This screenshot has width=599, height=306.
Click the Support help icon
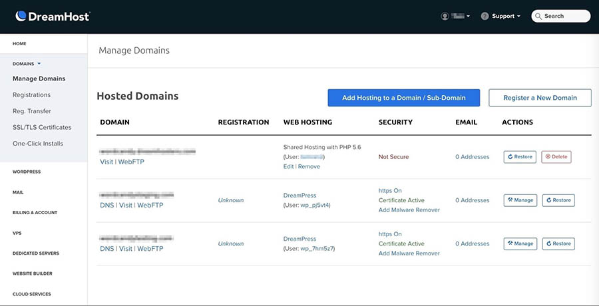[x=485, y=16]
